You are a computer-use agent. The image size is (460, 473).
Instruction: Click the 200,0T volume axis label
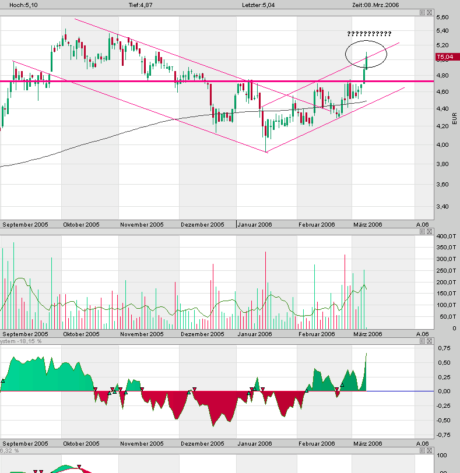446,282
